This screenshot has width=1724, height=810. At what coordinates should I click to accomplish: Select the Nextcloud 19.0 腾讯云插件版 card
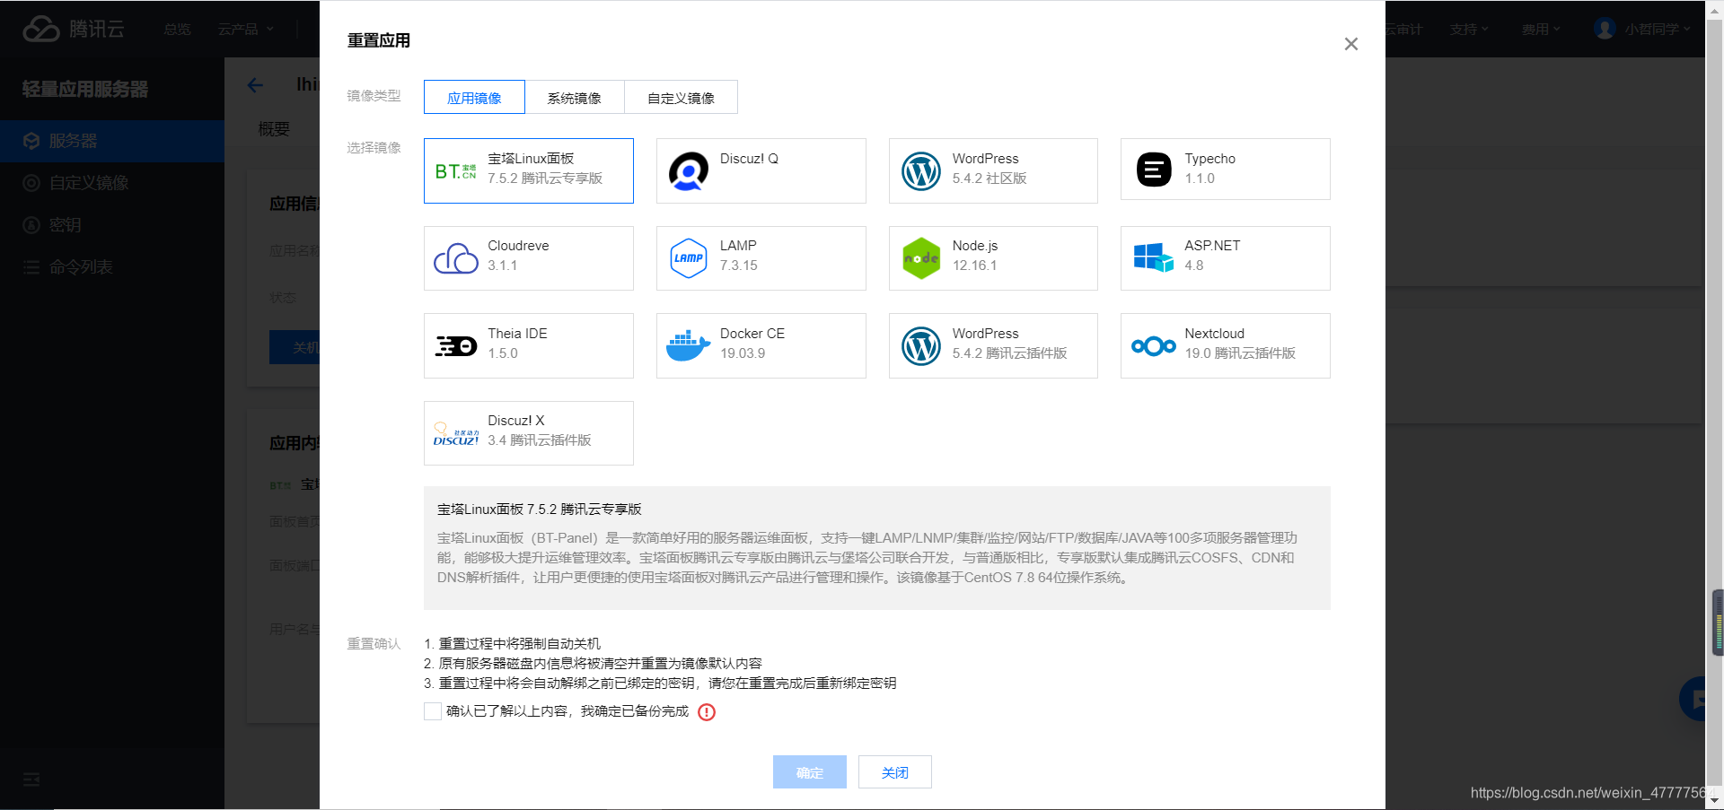tap(1226, 345)
